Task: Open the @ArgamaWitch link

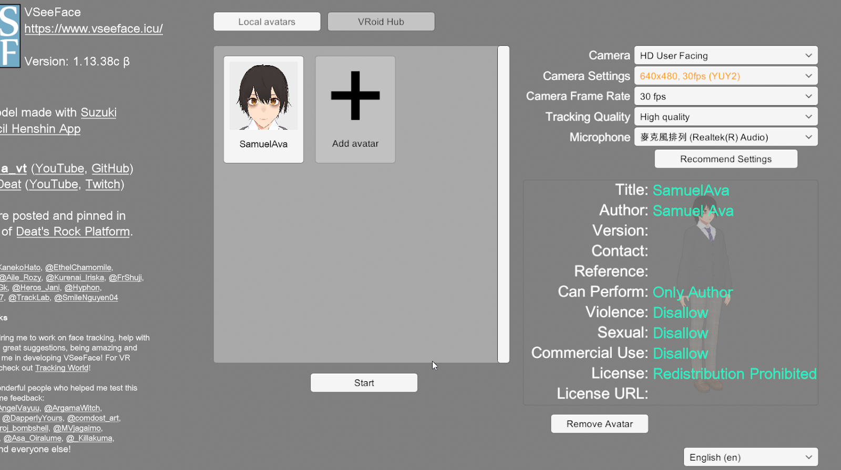Action: pyautogui.click(x=72, y=408)
